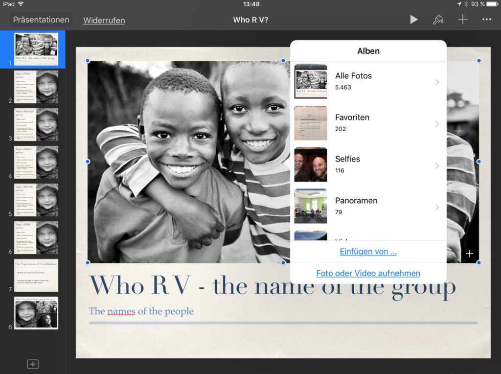Tap the Alle Fotos count 5.463

tap(343, 87)
